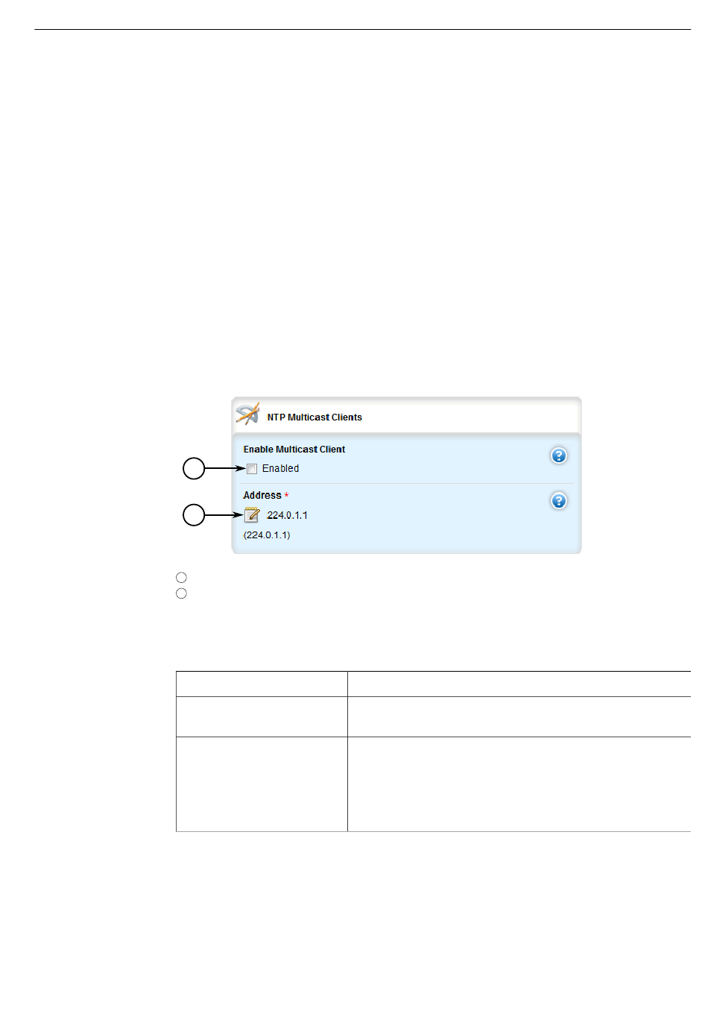Click the first column cell in the second table row

[262, 716]
